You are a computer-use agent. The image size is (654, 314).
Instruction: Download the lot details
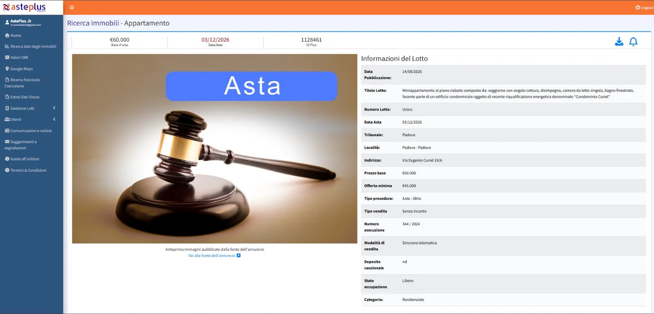tap(619, 42)
